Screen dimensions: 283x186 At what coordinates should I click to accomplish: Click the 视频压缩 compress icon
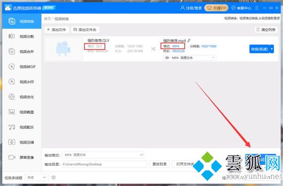(12, 142)
